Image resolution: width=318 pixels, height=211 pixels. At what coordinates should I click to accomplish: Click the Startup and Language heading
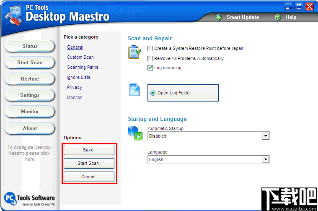[x=157, y=119]
